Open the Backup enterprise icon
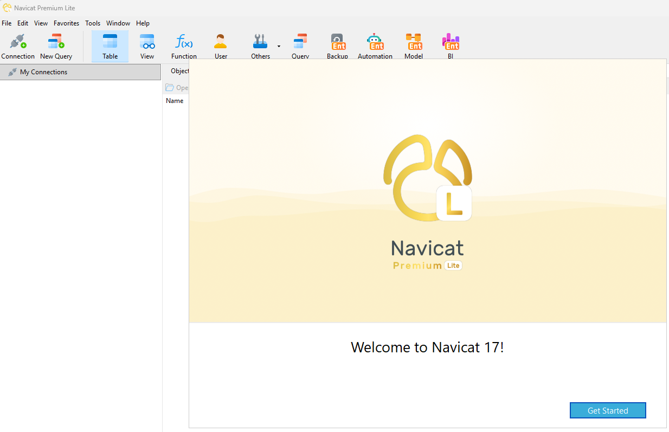Image resolution: width=669 pixels, height=432 pixels. [x=337, y=46]
